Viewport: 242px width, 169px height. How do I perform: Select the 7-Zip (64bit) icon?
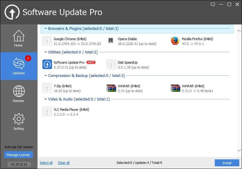[x=47, y=88]
